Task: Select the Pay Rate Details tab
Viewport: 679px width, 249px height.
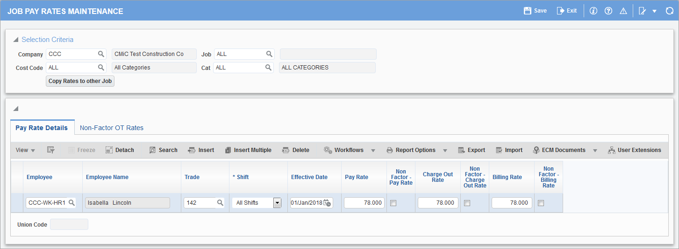Action: (x=42, y=128)
